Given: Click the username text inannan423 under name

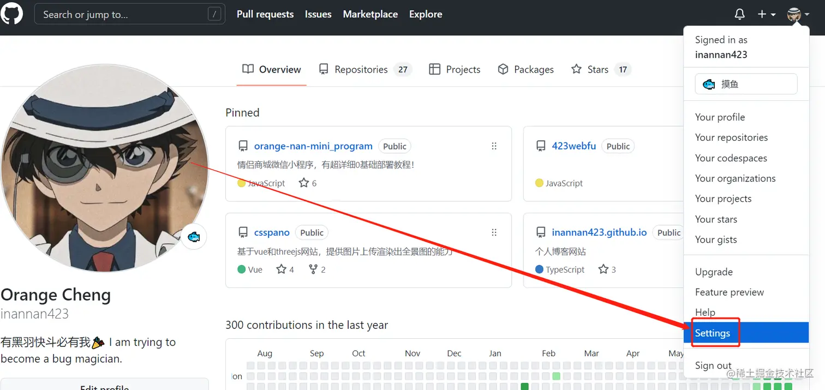Looking at the screenshot, I should 35,314.
